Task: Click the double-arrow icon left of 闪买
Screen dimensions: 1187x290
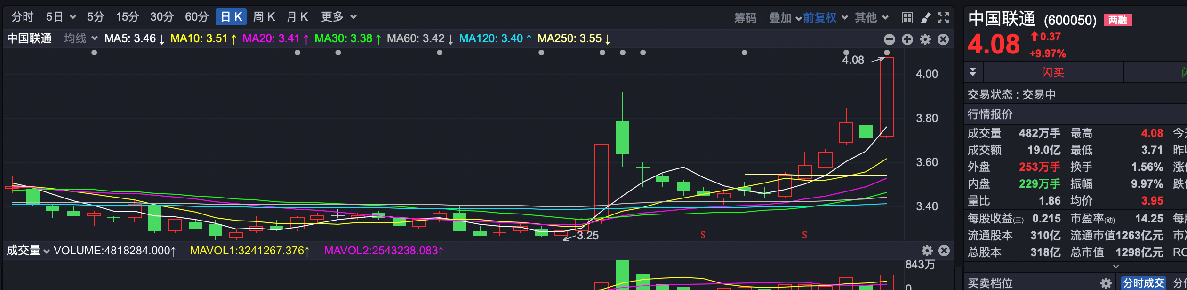Action: click(973, 72)
